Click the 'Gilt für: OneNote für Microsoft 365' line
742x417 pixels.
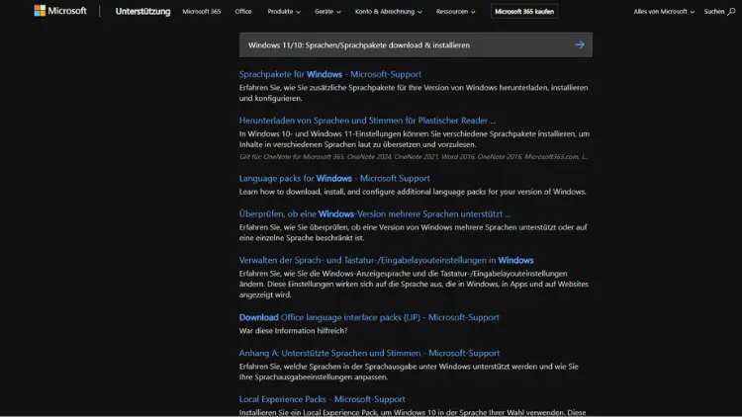pyautogui.click(x=414, y=156)
